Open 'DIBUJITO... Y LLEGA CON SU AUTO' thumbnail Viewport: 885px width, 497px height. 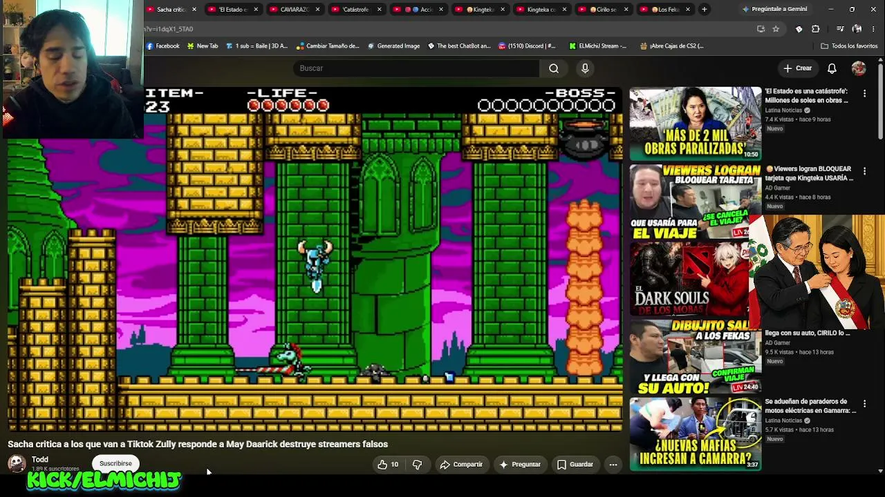[x=696, y=356]
